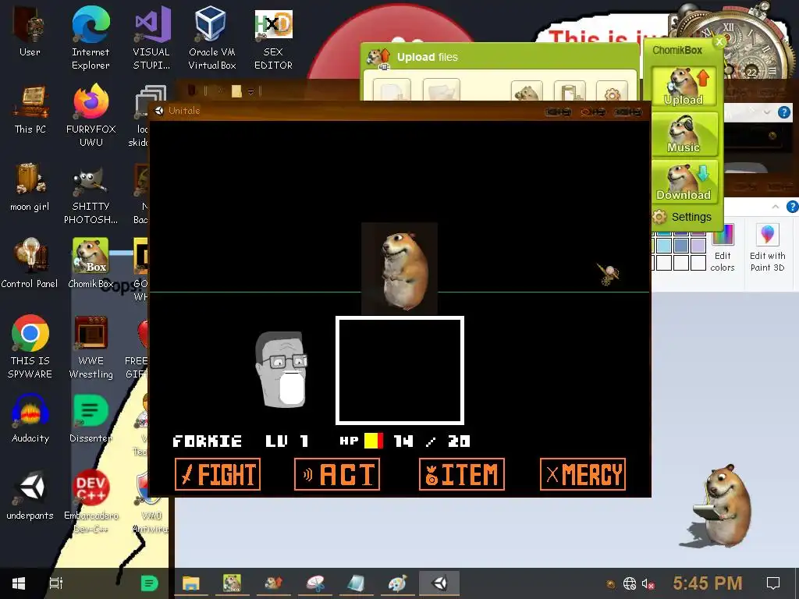Screen dimensions: 799x599
Task: Open VISUAL STUPI... desktop shortcut
Action: coord(151,39)
